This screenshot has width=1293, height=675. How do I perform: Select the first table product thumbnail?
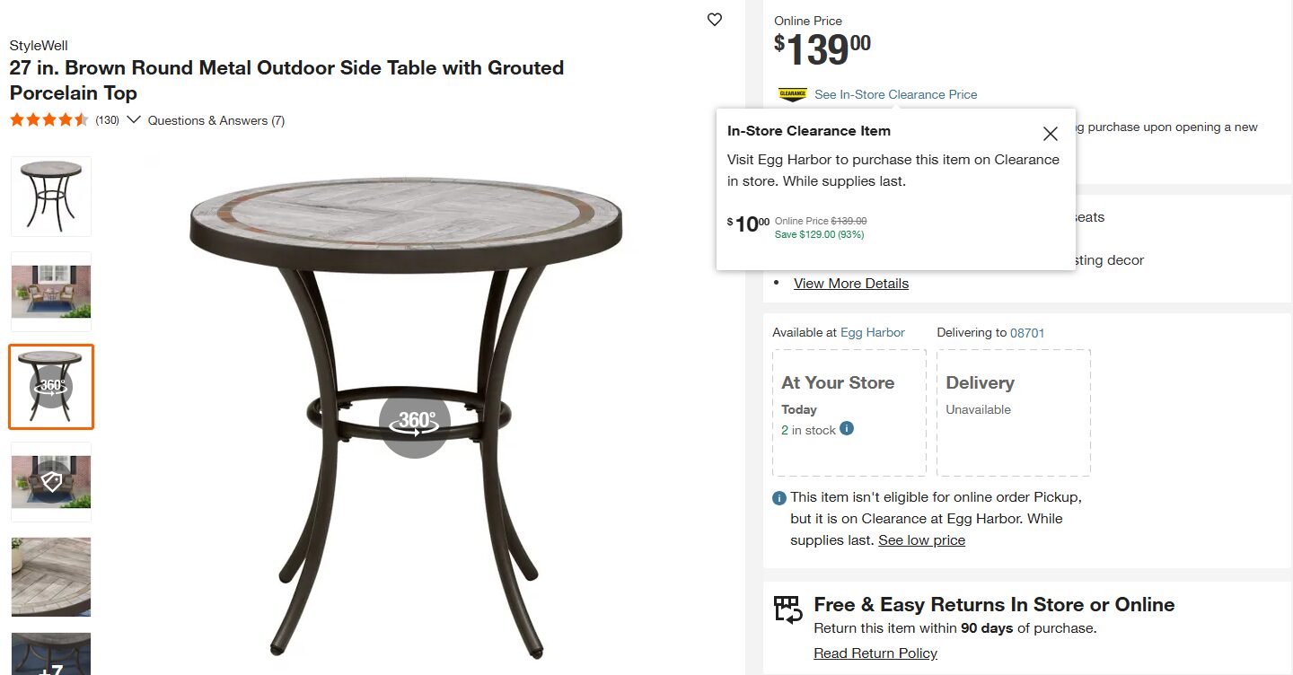(51, 197)
